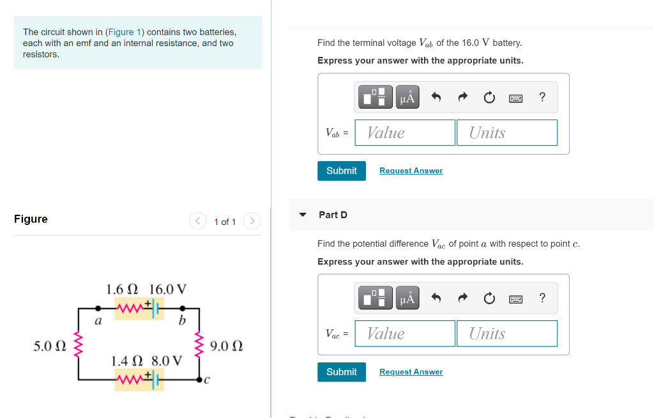Reset Part D answer with the circular arrow icon
Viewport: 654px width, 418px height.
489,297
